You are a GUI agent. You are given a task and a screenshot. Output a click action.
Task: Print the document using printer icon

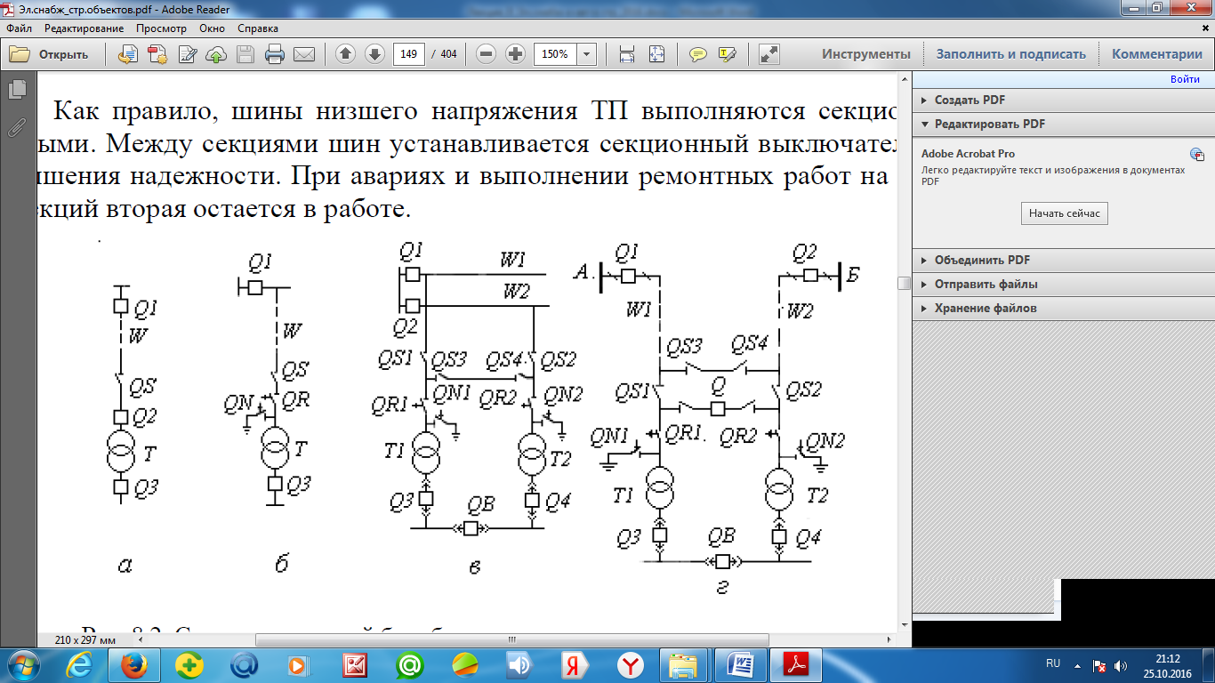coord(275,54)
